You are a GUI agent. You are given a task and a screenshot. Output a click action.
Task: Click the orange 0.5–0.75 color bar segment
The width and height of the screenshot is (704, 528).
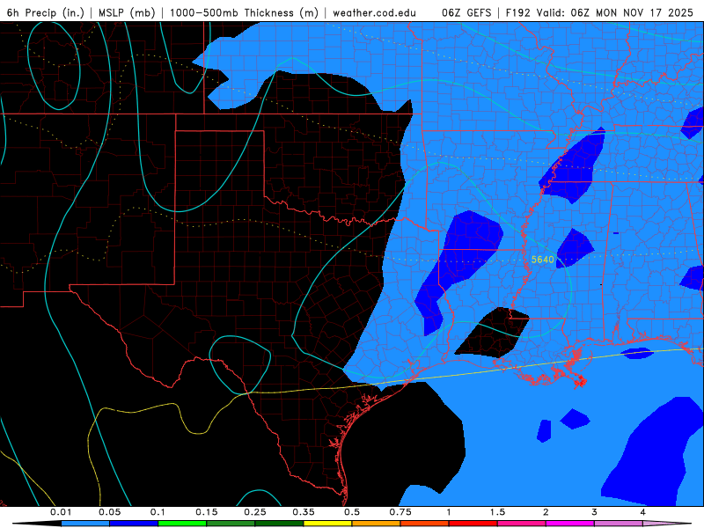tap(377, 524)
